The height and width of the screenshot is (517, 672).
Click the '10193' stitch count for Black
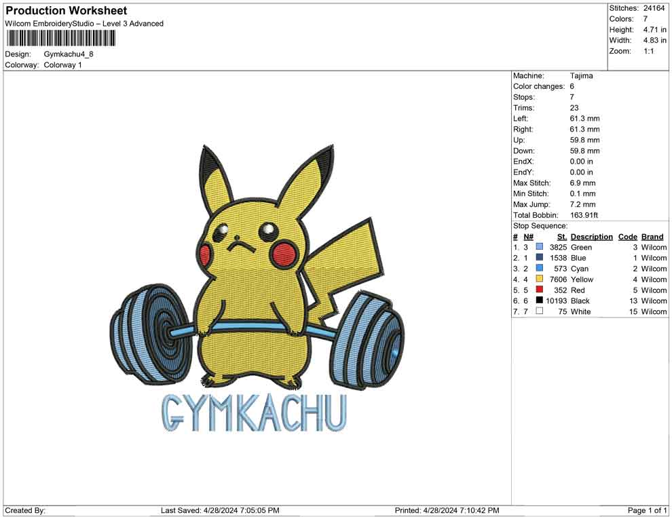pyautogui.click(x=557, y=301)
